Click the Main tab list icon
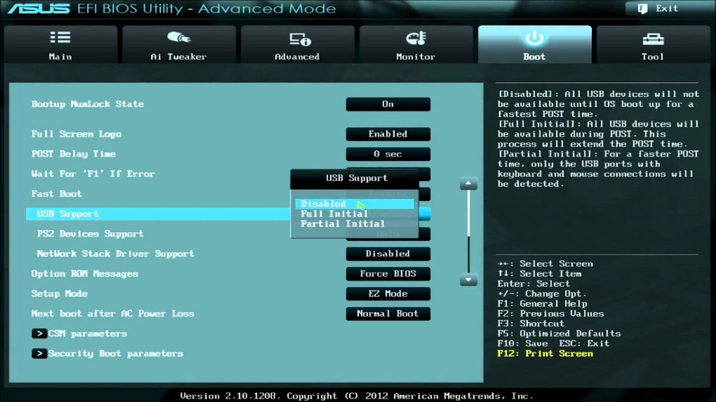Viewport: 716px width, 402px height. [60, 38]
